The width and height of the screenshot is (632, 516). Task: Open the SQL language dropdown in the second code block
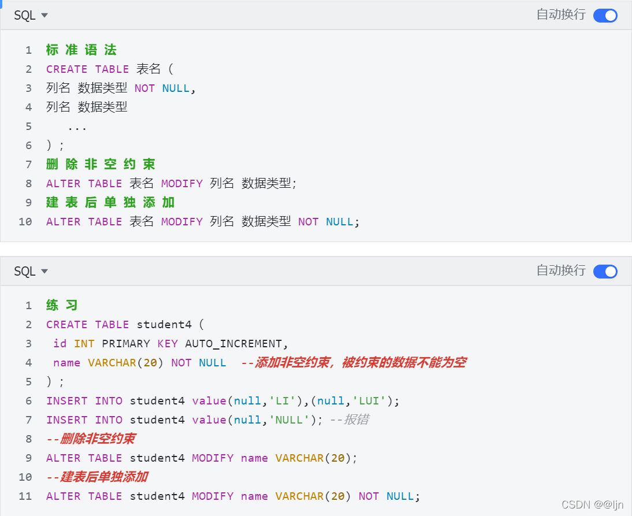coord(31,272)
